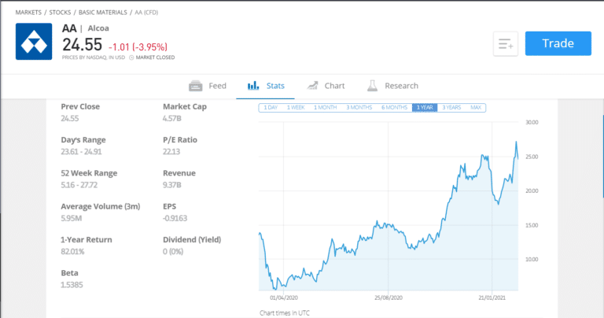Click Average Volume value 5.95M

tap(72, 218)
